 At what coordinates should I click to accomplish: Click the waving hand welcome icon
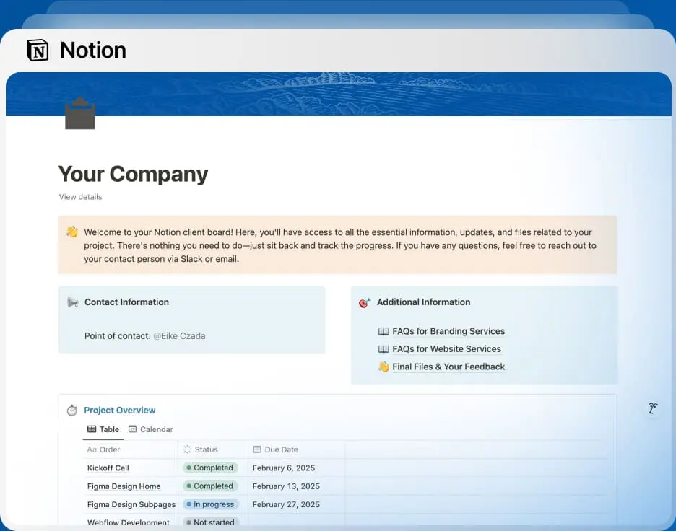72,232
